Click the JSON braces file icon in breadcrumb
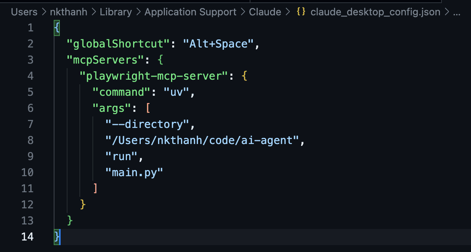This screenshot has width=471, height=252. [301, 12]
